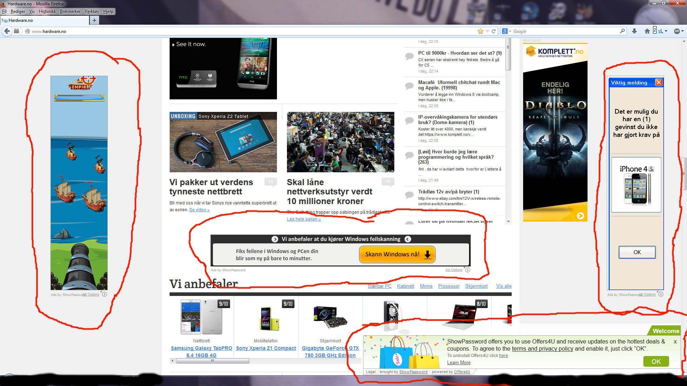This screenshot has width=687, height=386.
Task: Select Skjermkort category link
Action: pos(476,286)
